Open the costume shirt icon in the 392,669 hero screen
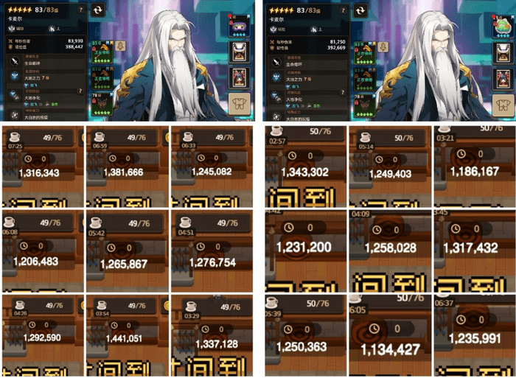 pos(503,105)
